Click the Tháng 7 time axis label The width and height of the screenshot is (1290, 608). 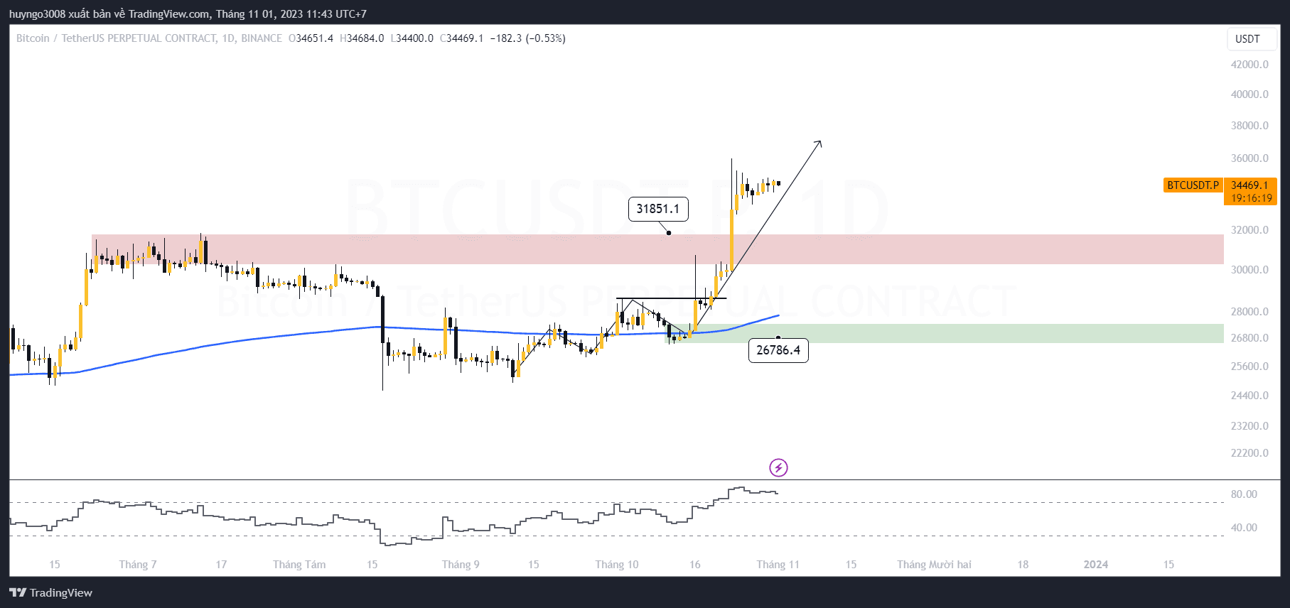coord(138,565)
